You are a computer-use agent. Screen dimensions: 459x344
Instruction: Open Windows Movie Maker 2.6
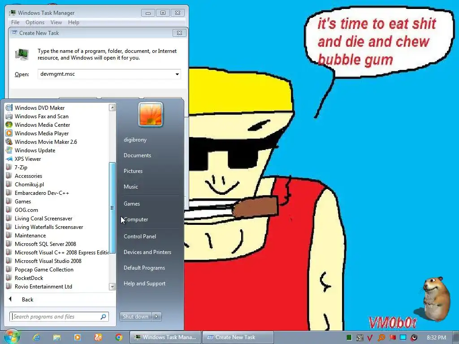point(46,142)
